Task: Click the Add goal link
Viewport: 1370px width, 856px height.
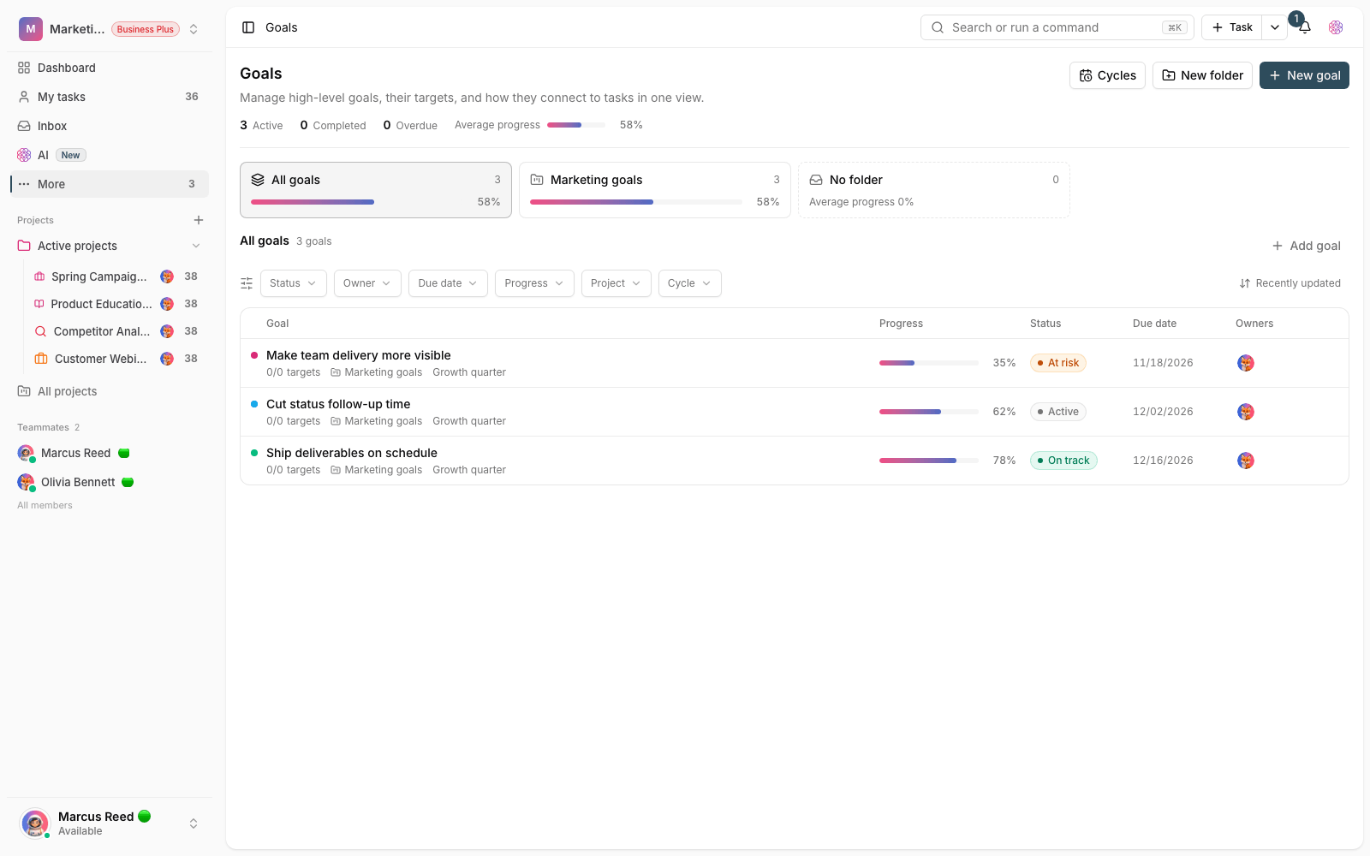Action: 1306,246
